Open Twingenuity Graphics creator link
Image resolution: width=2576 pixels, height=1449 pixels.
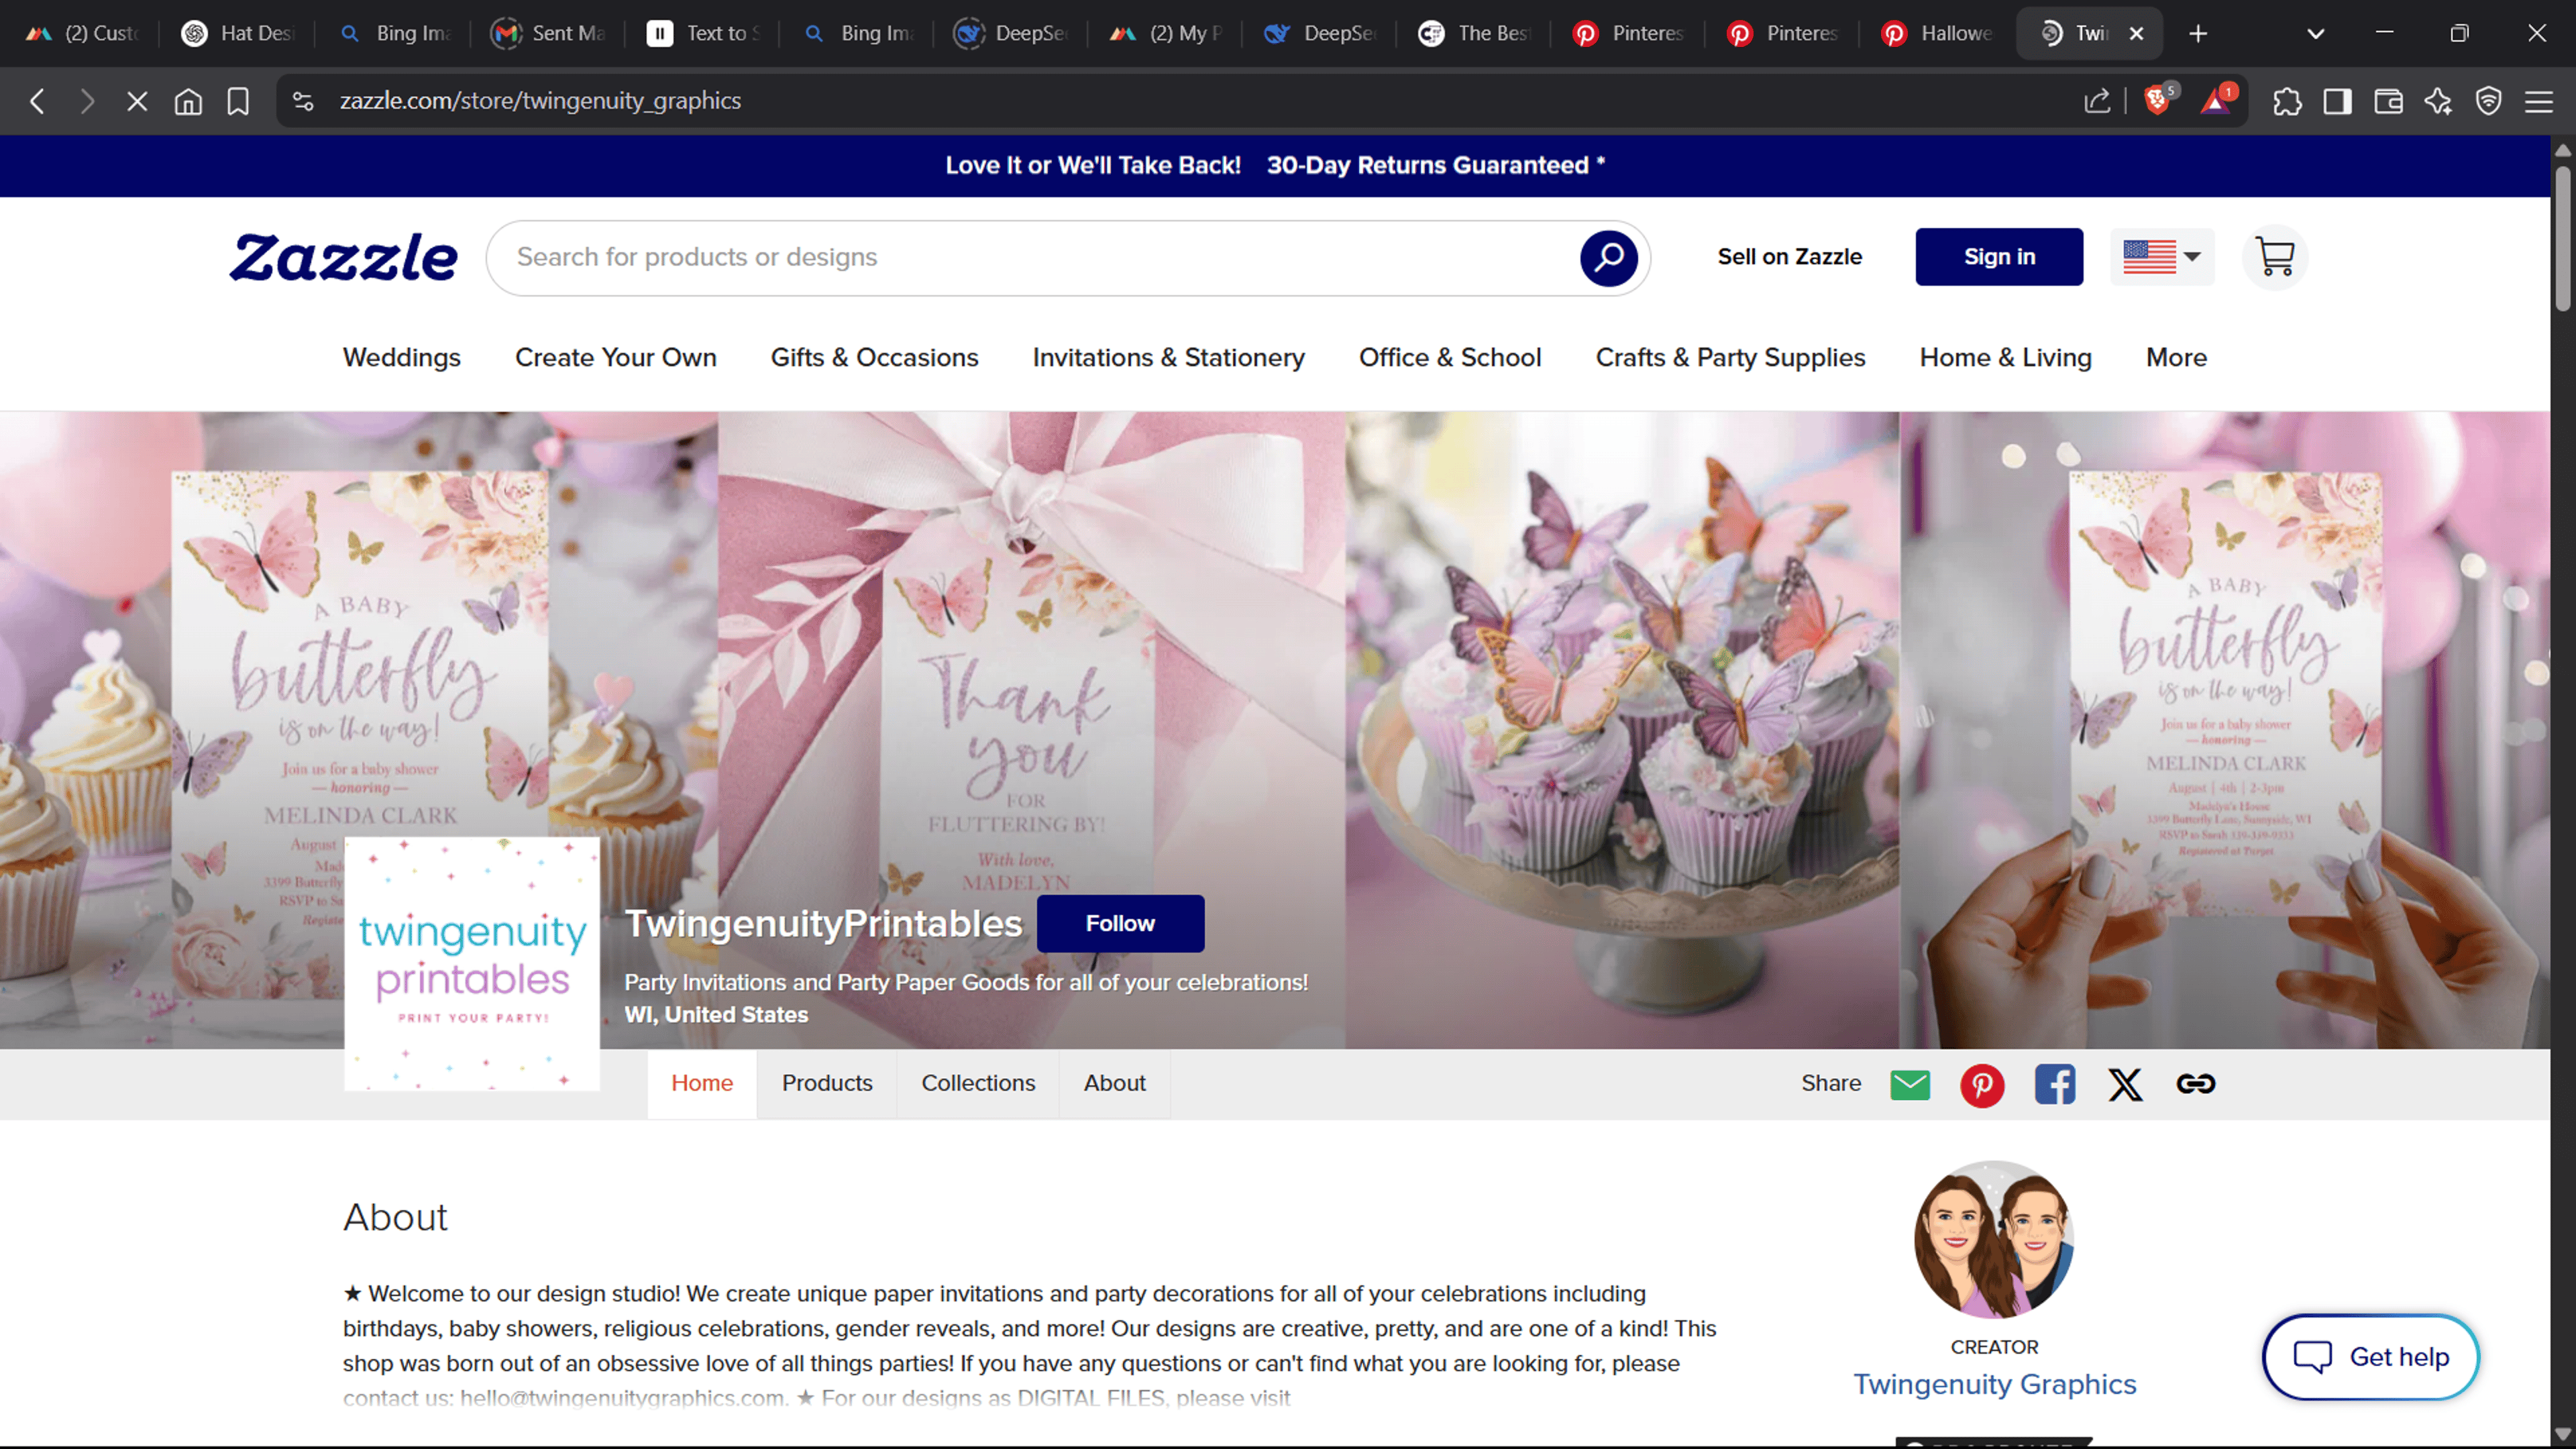coord(1994,1384)
